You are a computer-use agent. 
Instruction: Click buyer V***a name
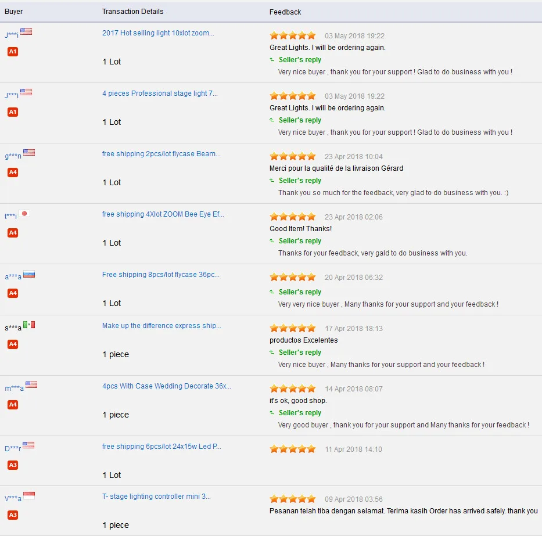[x=13, y=498]
